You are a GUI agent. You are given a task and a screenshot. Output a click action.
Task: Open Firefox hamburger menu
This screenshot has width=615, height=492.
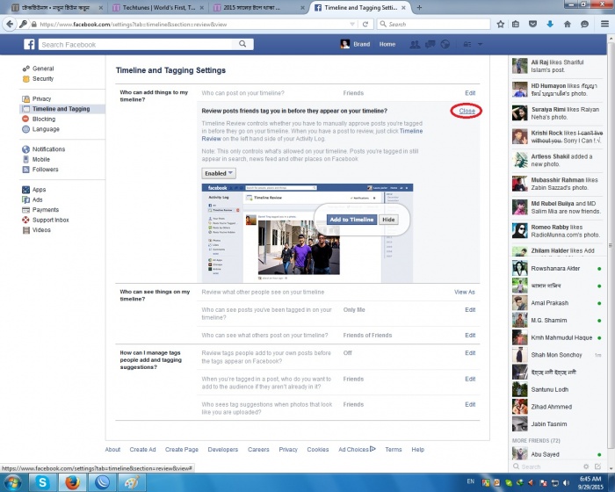coord(604,25)
